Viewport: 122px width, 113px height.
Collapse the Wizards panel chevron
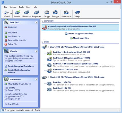click(x=36, y=51)
